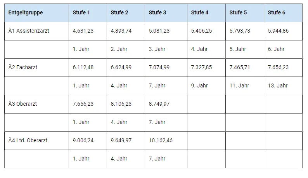
Task: Select the cell showing 5.944,86
Action: pyautogui.click(x=278, y=31)
